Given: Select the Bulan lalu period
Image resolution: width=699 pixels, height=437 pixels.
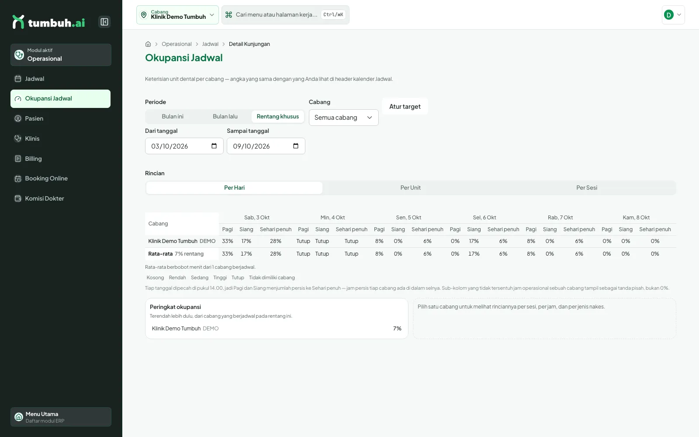Looking at the screenshot, I should point(225,117).
